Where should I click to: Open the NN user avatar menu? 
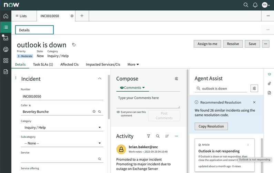point(266,5)
